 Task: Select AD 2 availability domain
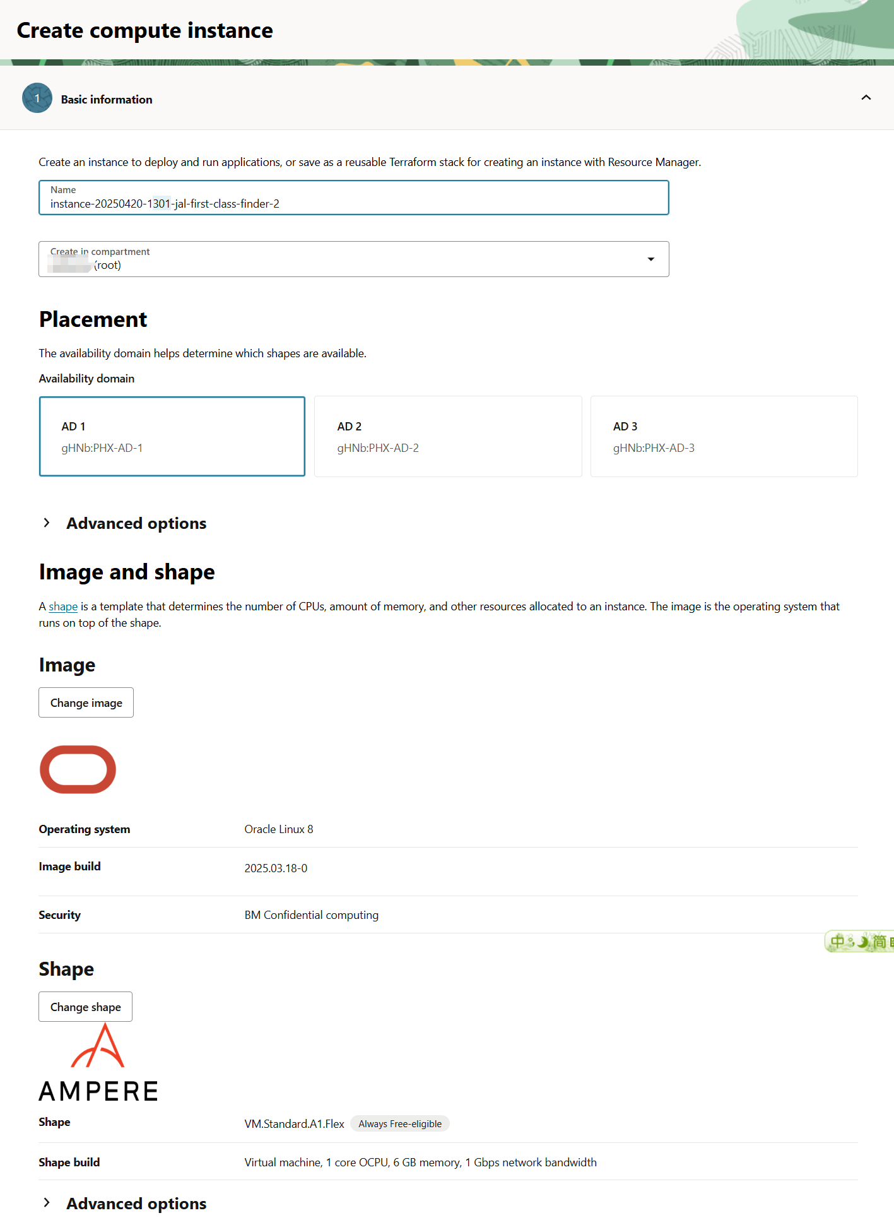point(447,436)
